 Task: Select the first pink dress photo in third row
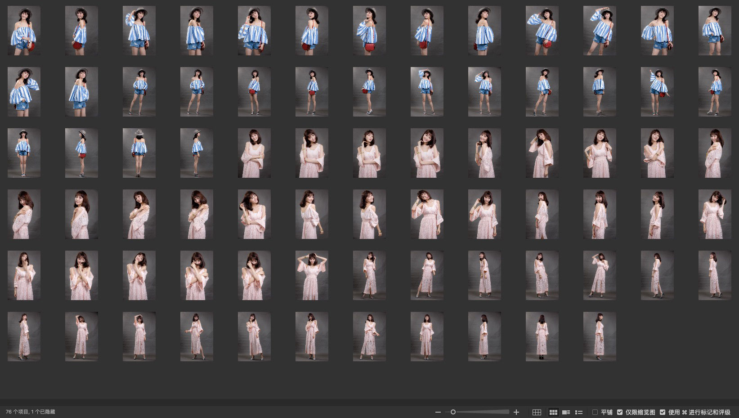click(254, 153)
